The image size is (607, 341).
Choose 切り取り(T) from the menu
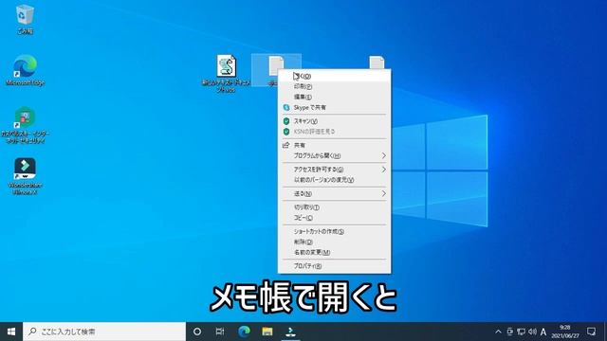(x=335, y=207)
